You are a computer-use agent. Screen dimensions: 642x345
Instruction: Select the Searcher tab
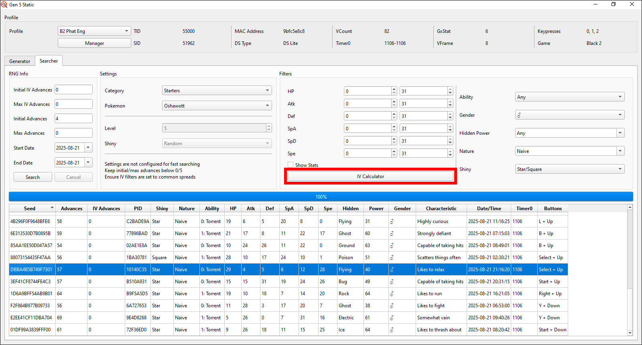coord(49,61)
